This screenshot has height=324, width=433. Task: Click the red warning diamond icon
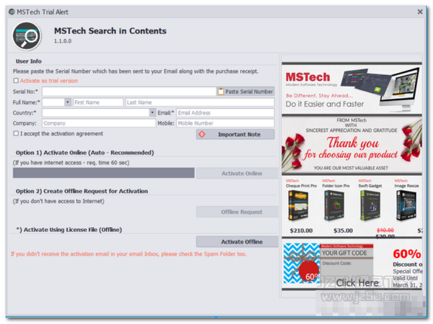pos(202,135)
